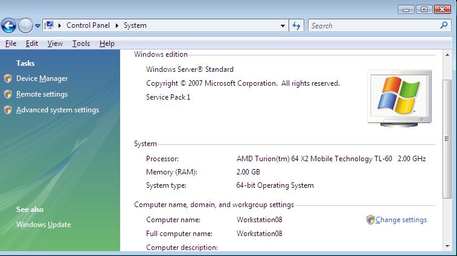The height and width of the screenshot is (256, 457).
Task: Click the magnifying glass search icon
Action: (x=444, y=25)
